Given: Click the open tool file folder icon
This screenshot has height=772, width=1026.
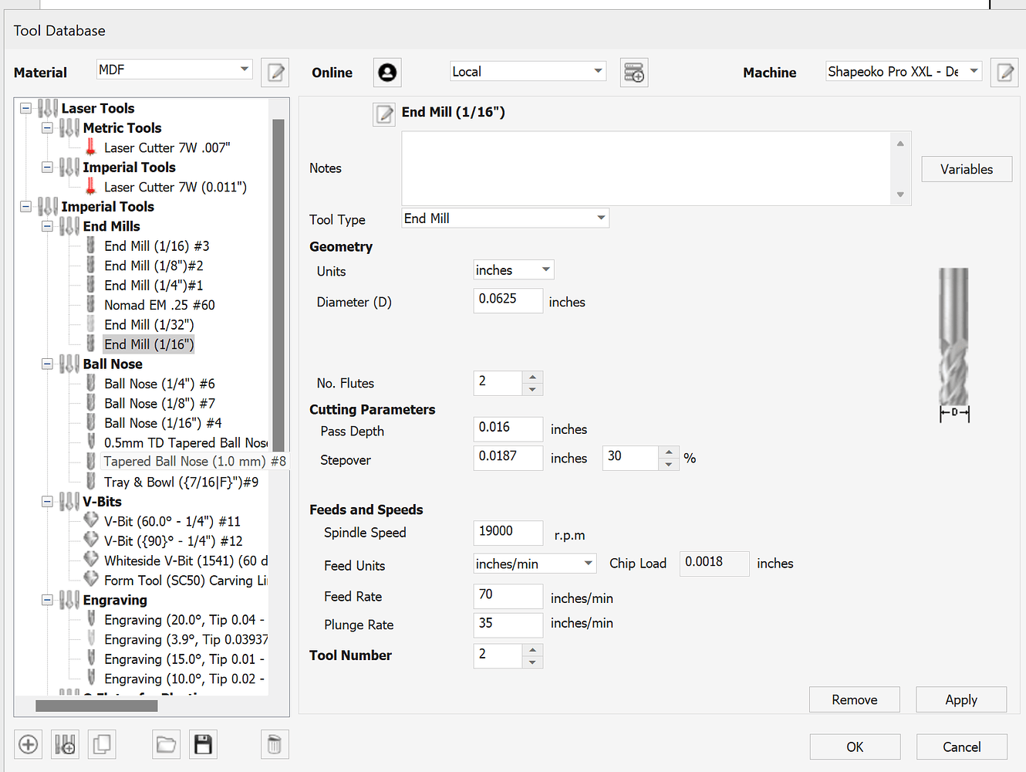Looking at the screenshot, I should point(166,744).
